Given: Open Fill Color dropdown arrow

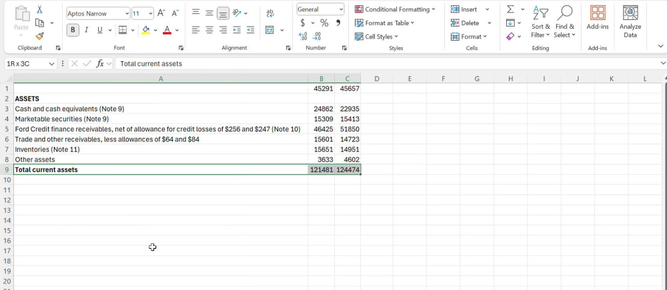Looking at the screenshot, I should 155,30.
